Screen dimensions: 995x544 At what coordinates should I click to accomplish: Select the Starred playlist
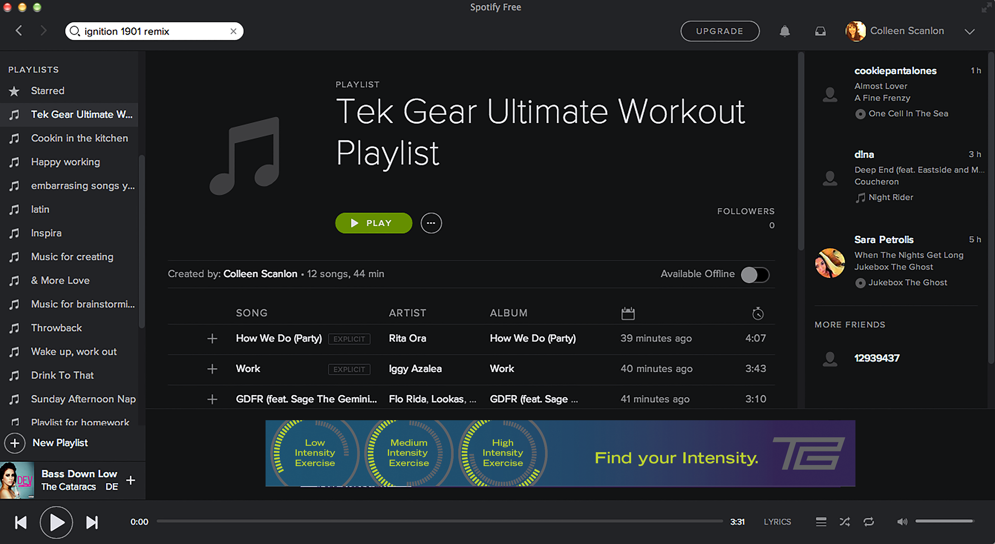47,91
